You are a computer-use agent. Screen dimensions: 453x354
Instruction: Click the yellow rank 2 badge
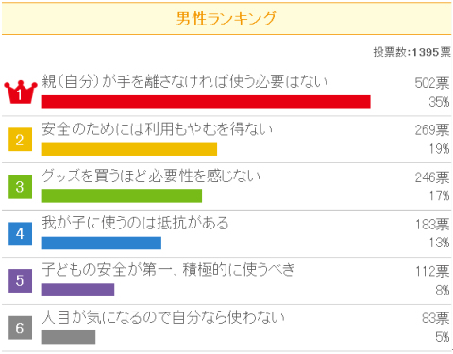click(x=20, y=140)
